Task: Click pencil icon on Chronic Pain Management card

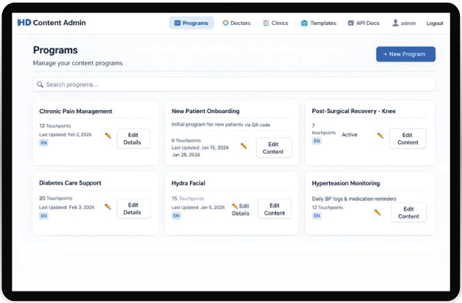Action: [108, 136]
